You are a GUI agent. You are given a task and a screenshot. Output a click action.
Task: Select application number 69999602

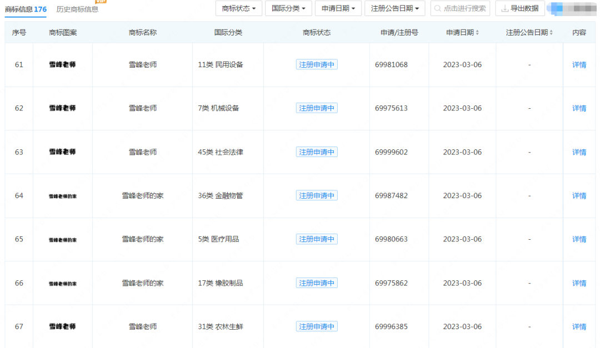pos(391,152)
